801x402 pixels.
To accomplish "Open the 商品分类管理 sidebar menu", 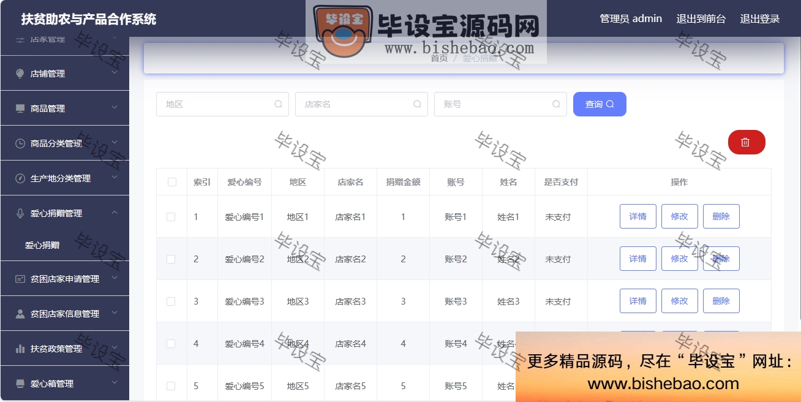I will coord(64,143).
